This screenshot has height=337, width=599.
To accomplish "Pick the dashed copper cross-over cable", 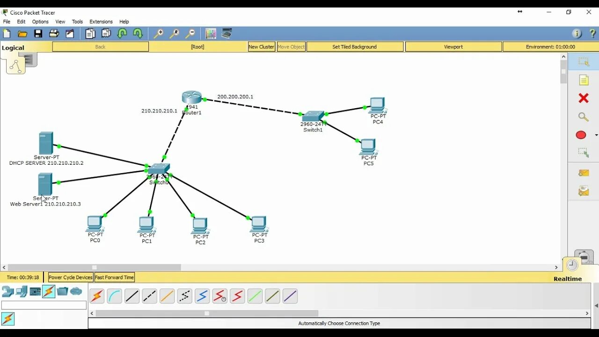I will pos(149,296).
